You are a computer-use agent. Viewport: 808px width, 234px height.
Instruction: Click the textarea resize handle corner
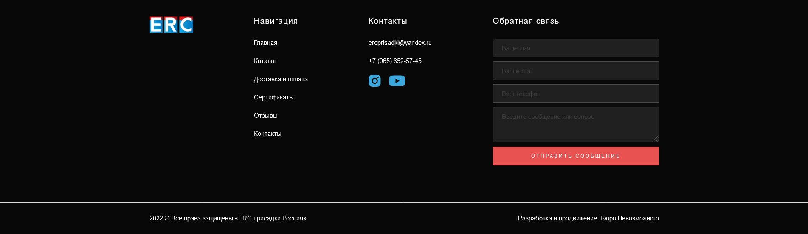point(656,139)
